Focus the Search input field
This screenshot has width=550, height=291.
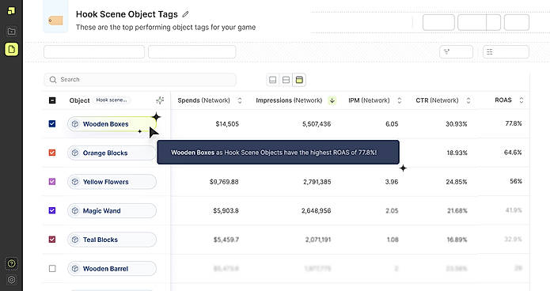(140, 80)
